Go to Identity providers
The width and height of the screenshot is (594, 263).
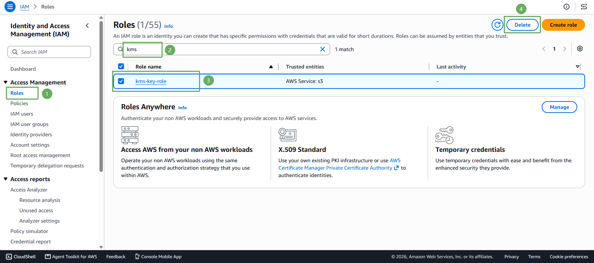tap(31, 134)
